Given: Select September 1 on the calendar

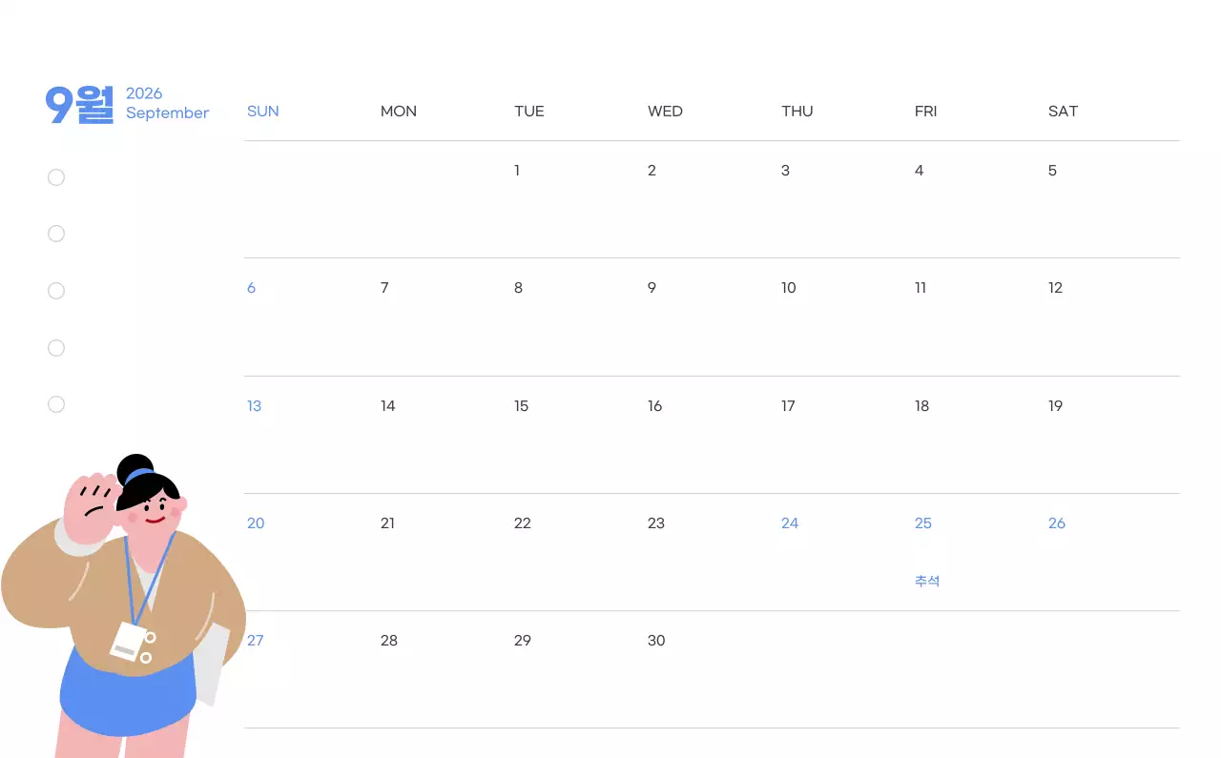Looking at the screenshot, I should click(517, 171).
